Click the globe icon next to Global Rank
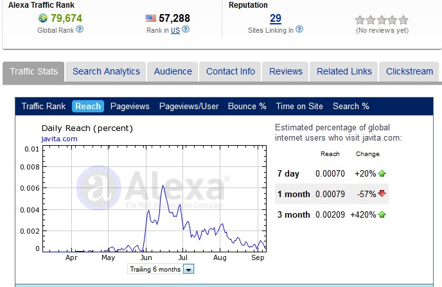 coord(43,19)
